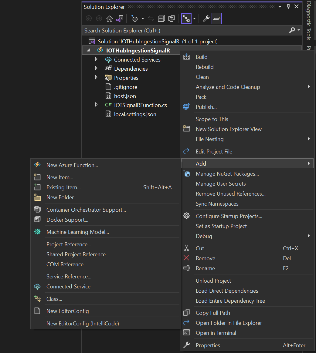316x353 pixels.
Task: Click Manage NuGet Packages icon
Action: pos(187,173)
